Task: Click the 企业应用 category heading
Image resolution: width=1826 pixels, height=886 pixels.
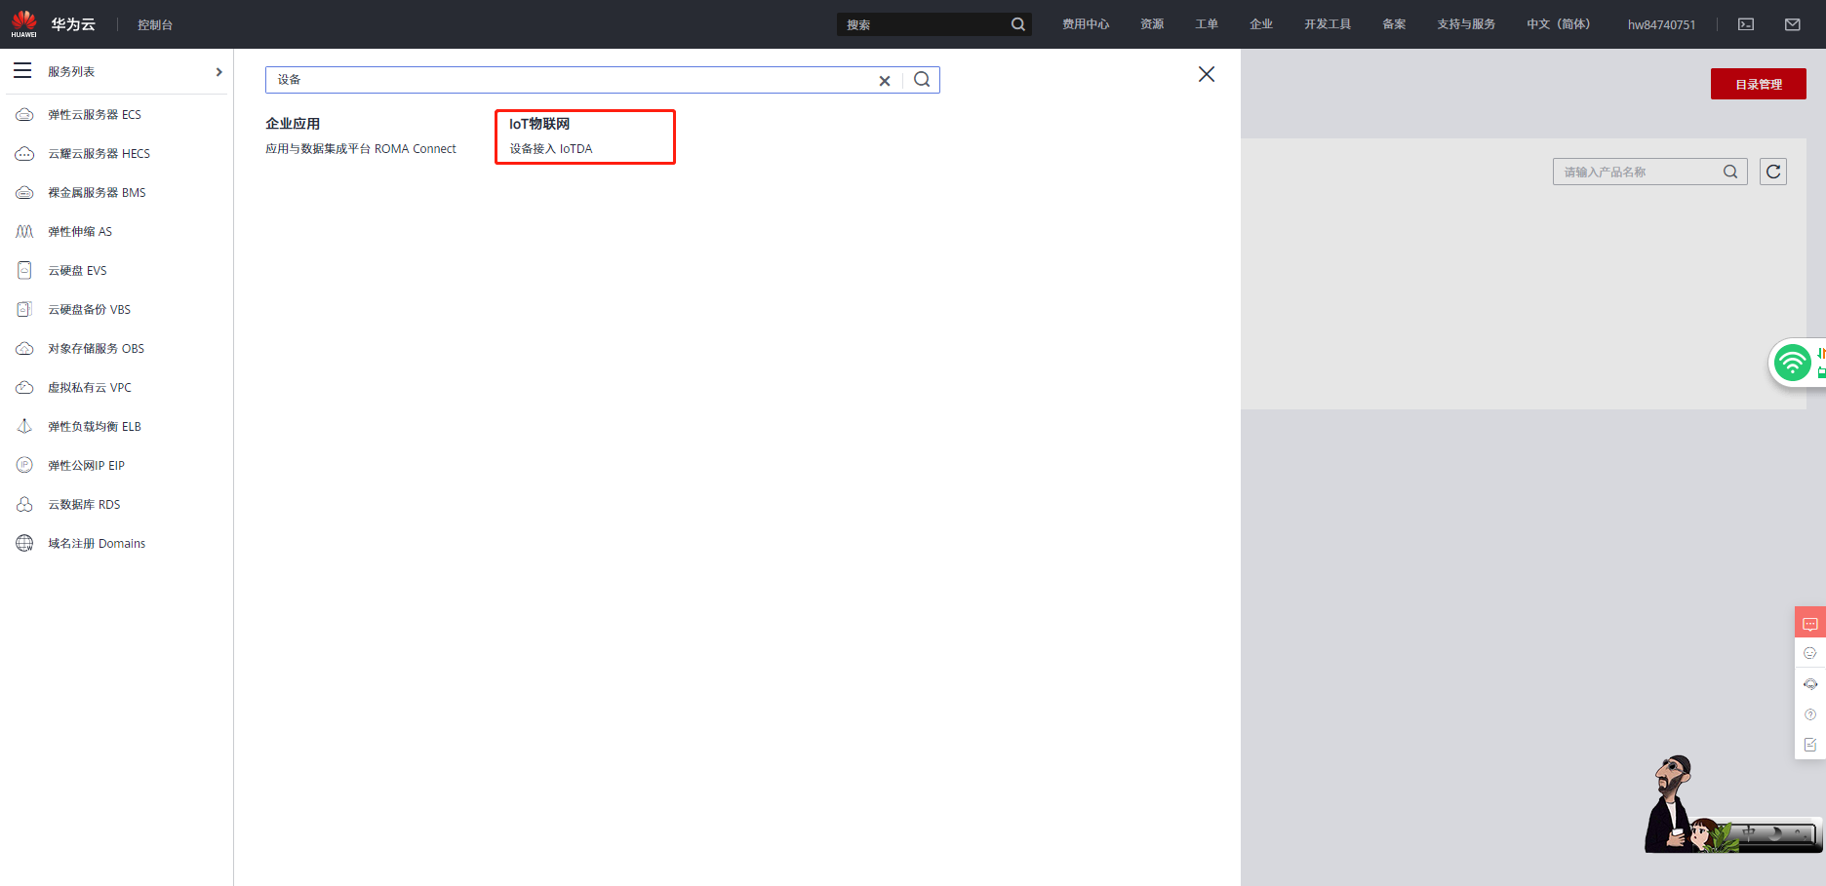Action: (293, 124)
